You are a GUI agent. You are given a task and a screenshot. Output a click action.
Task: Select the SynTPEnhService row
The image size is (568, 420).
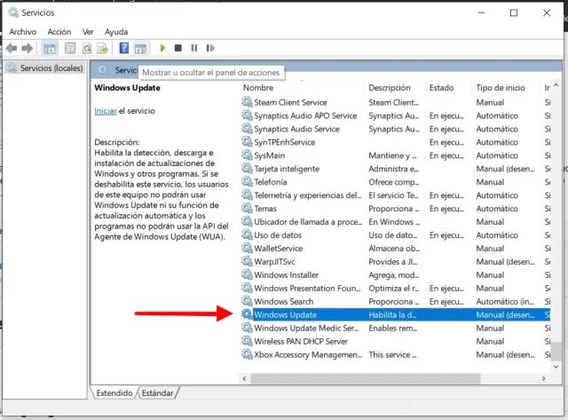tap(396, 142)
